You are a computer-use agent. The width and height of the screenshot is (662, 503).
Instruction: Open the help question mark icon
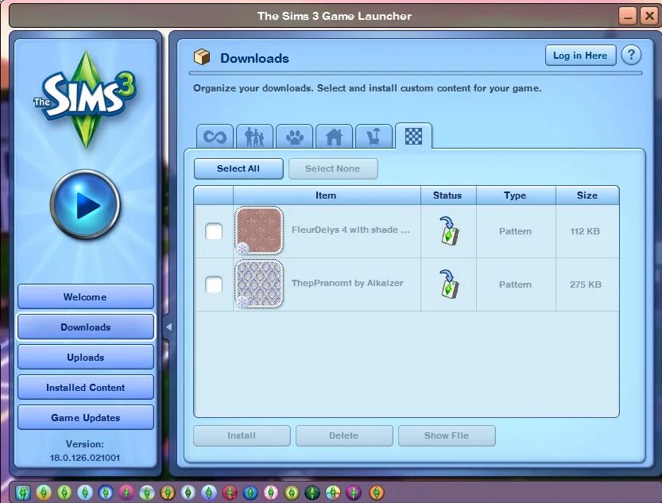coord(631,55)
